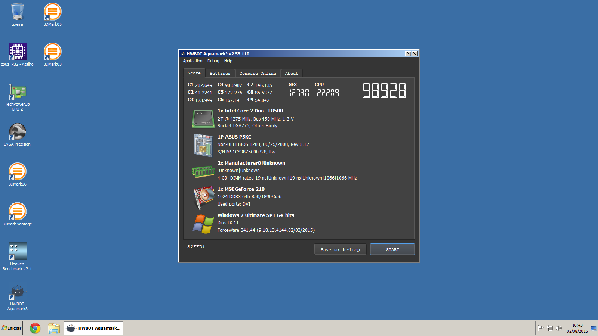The image size is (598, 336).
Task: Open the Iniciar start menu
Action: coord(12,328)
